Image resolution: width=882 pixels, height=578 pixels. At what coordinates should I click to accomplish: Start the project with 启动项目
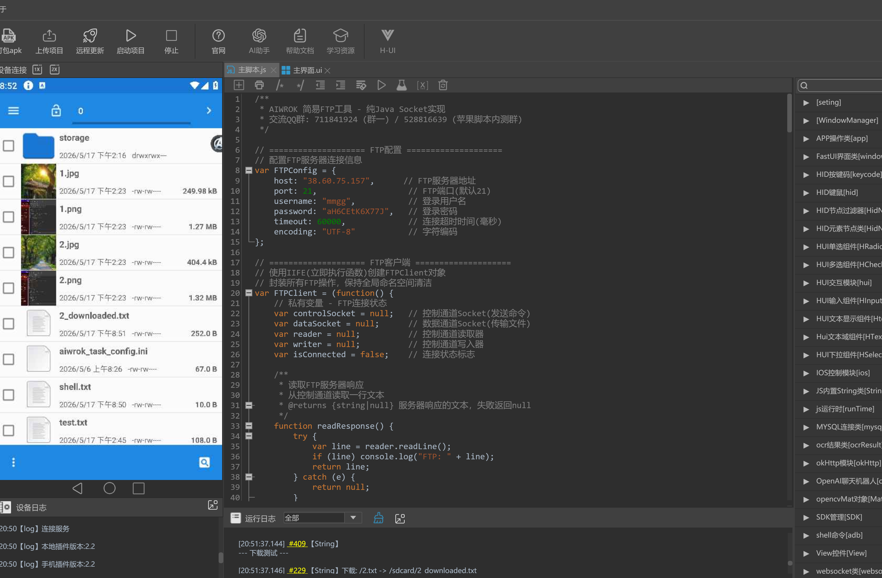coord(131,41)
